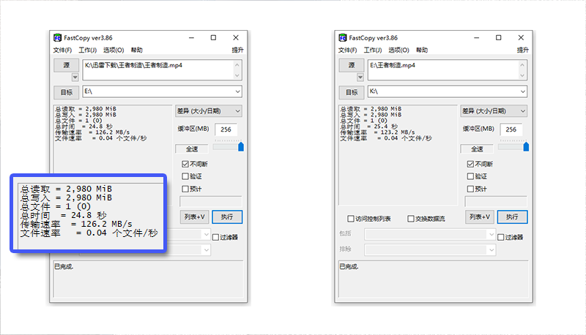Toggle 验证 checkbox in right window
This screenshot has width=586, height=335.
470,176
